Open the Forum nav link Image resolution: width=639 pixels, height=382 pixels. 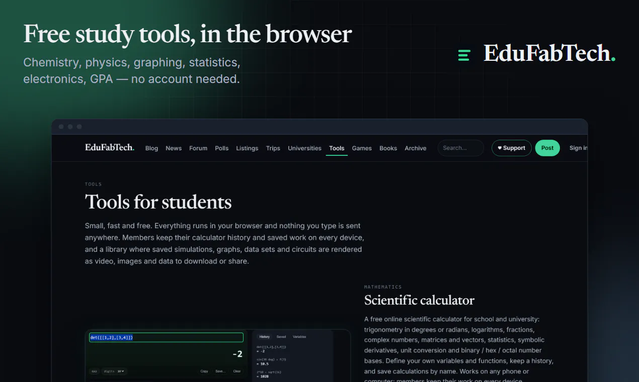(x=198, y=148)
